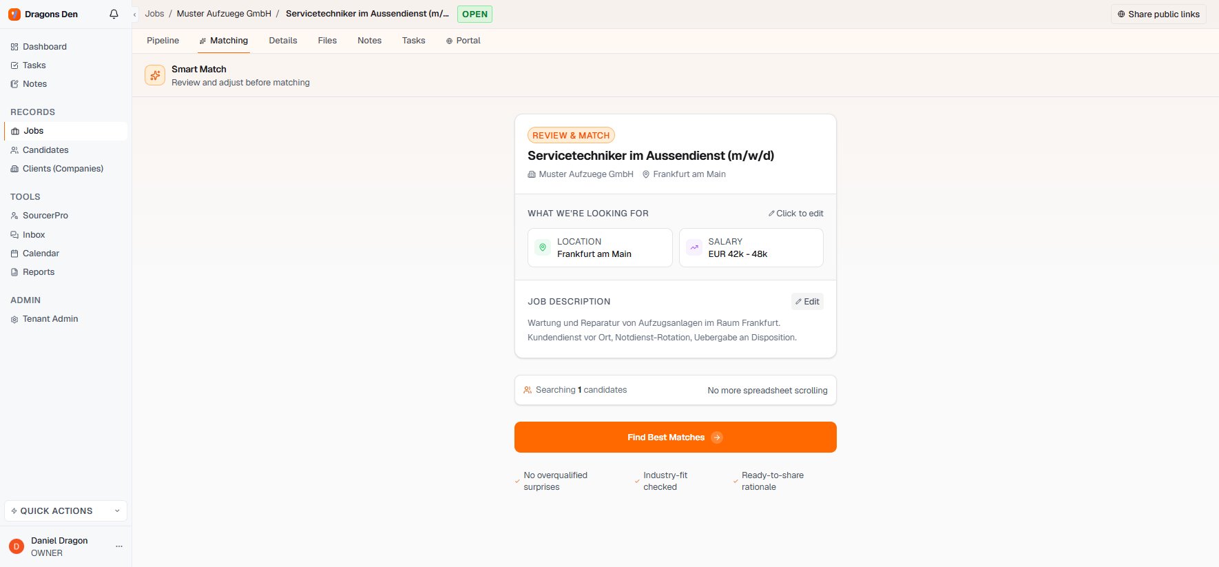Open user menu with three dots
This screenshot has width=1219, height=567.
[119, 546]
